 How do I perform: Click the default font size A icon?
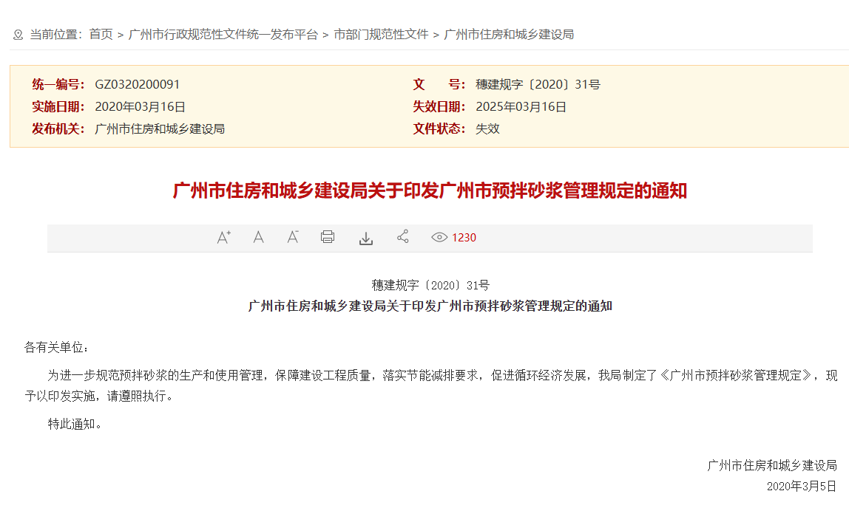click(258, 237)
